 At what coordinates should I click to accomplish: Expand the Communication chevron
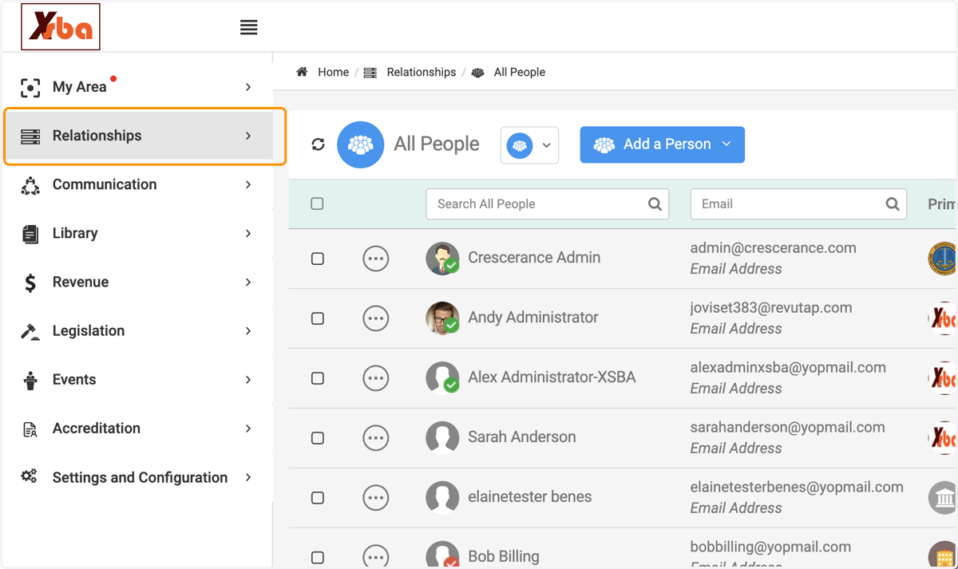(x=248, y=184)
